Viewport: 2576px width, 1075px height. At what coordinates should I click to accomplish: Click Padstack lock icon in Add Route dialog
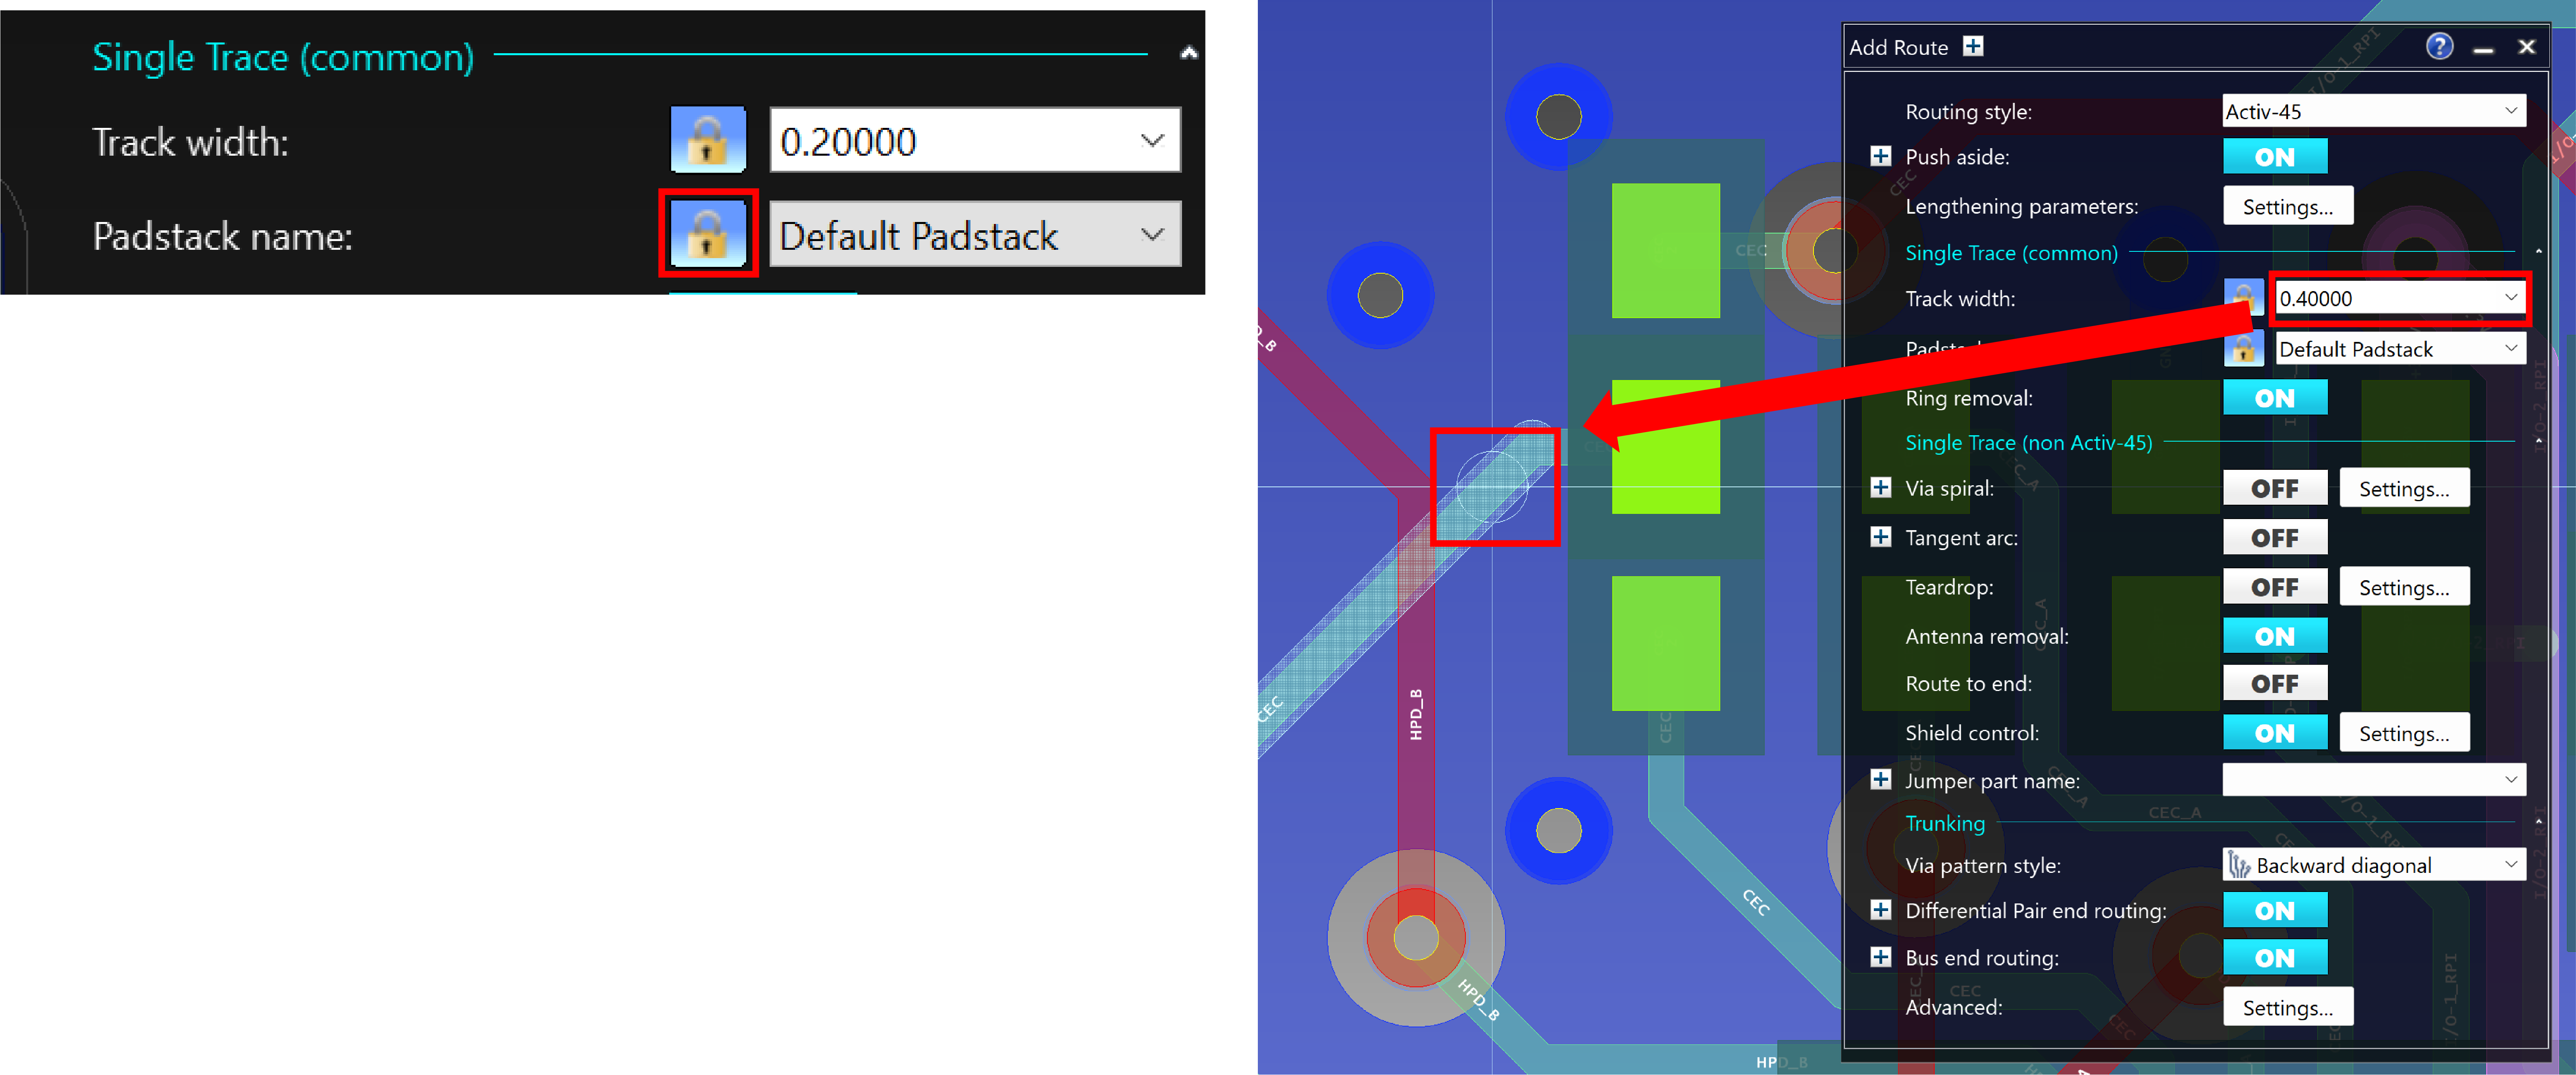[2243, 348]
